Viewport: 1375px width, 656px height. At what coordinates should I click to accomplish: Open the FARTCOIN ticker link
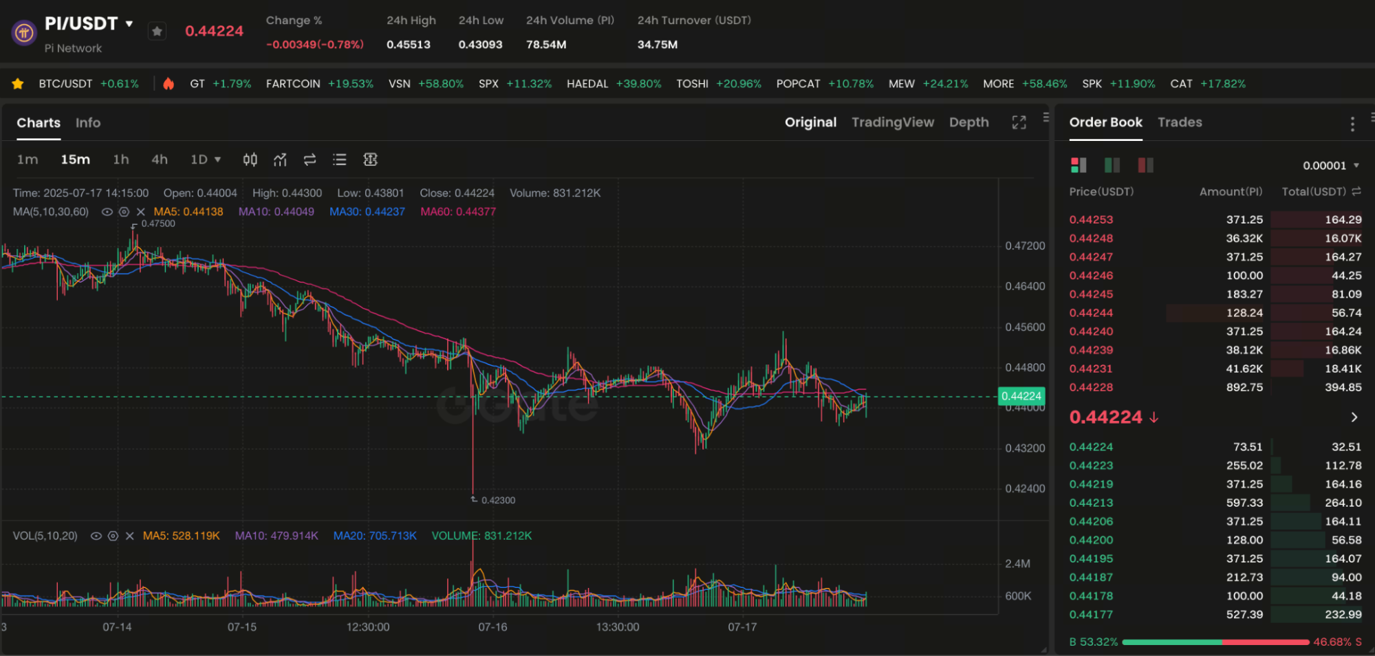(x=319, y=84)
